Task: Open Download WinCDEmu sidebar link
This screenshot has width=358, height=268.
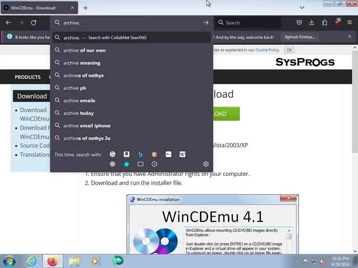Action: pos(35,114)
